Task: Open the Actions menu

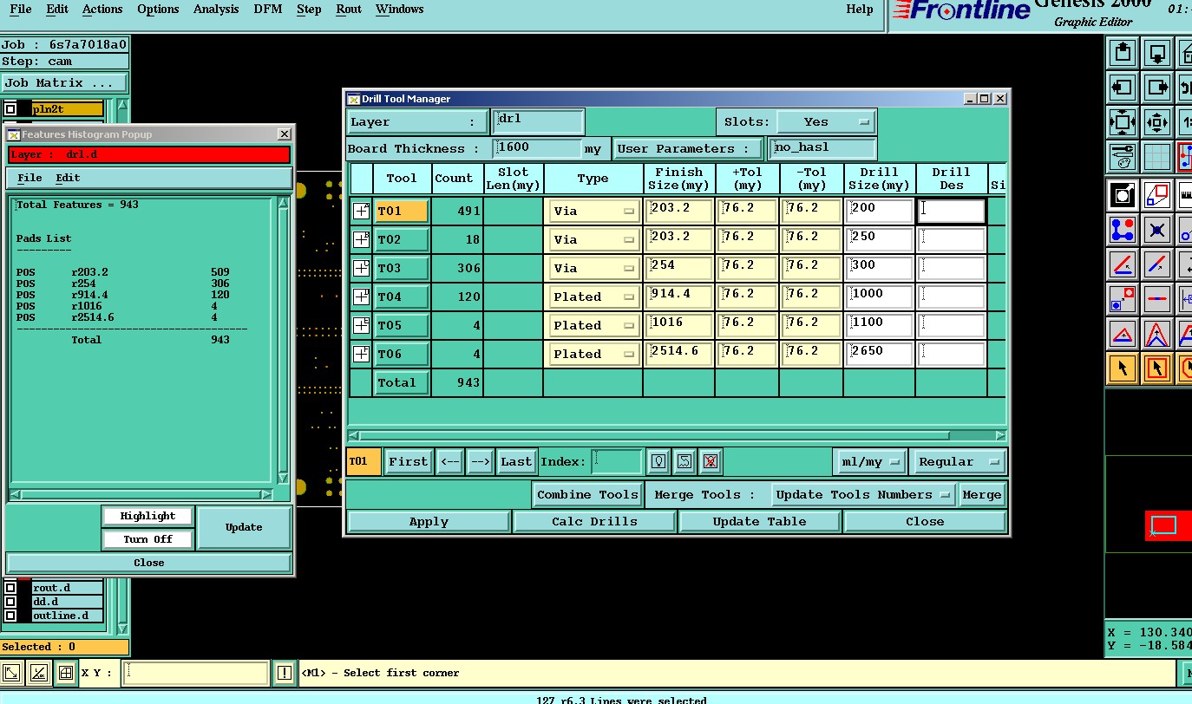Action: tap(102, 10)
